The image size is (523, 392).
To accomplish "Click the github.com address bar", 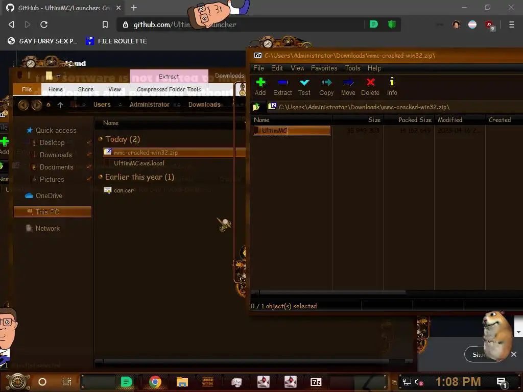I will 240,24.
